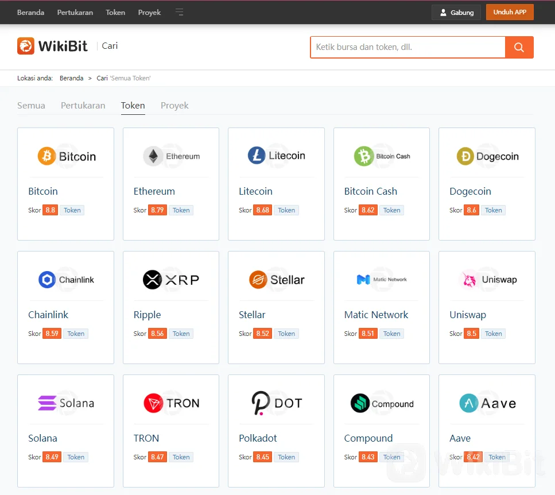The width and height of the screenshot is (555, 495).
Task: Click the Aave logo image
Action: [487, 403]
